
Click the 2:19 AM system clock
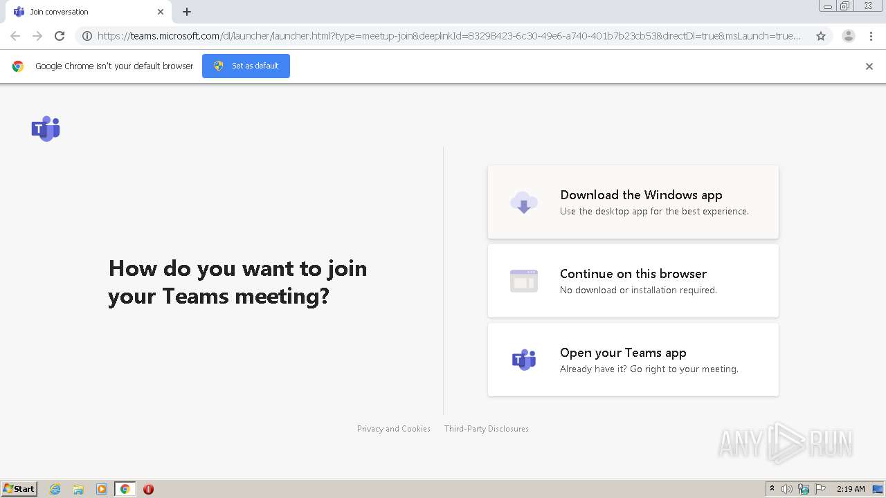point(851,489)
